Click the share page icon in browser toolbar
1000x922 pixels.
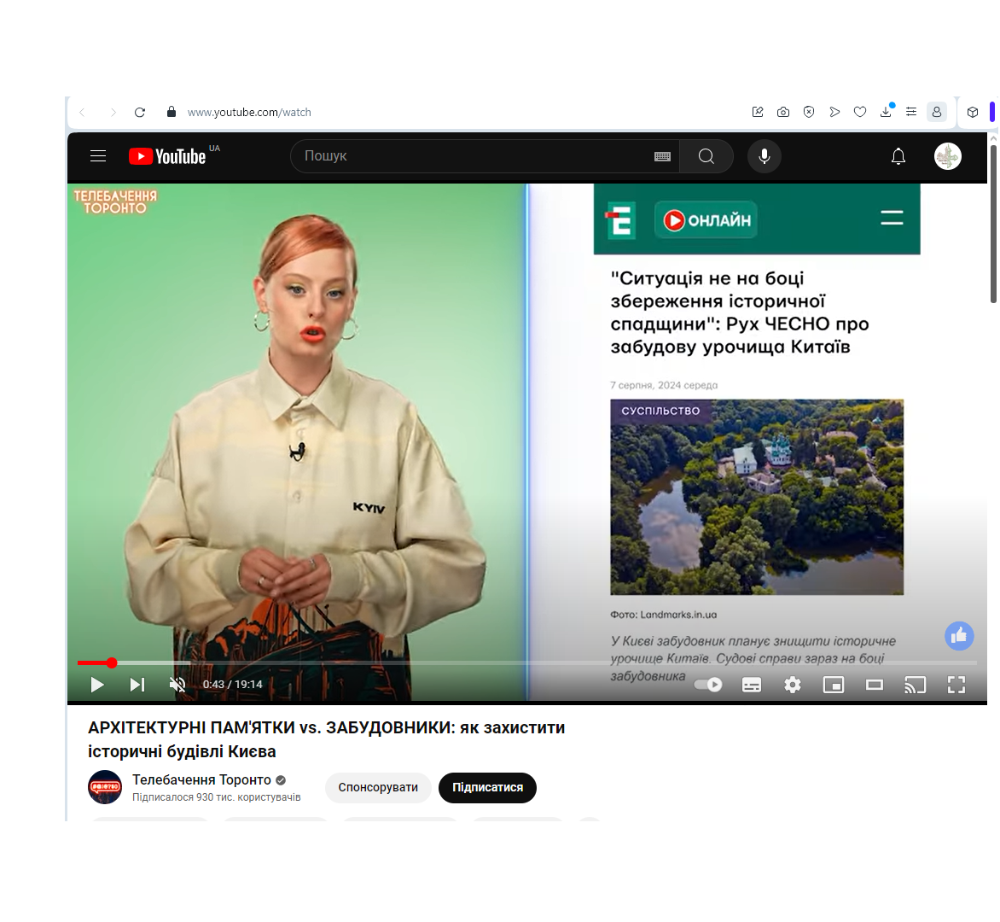tap(758, 113)
